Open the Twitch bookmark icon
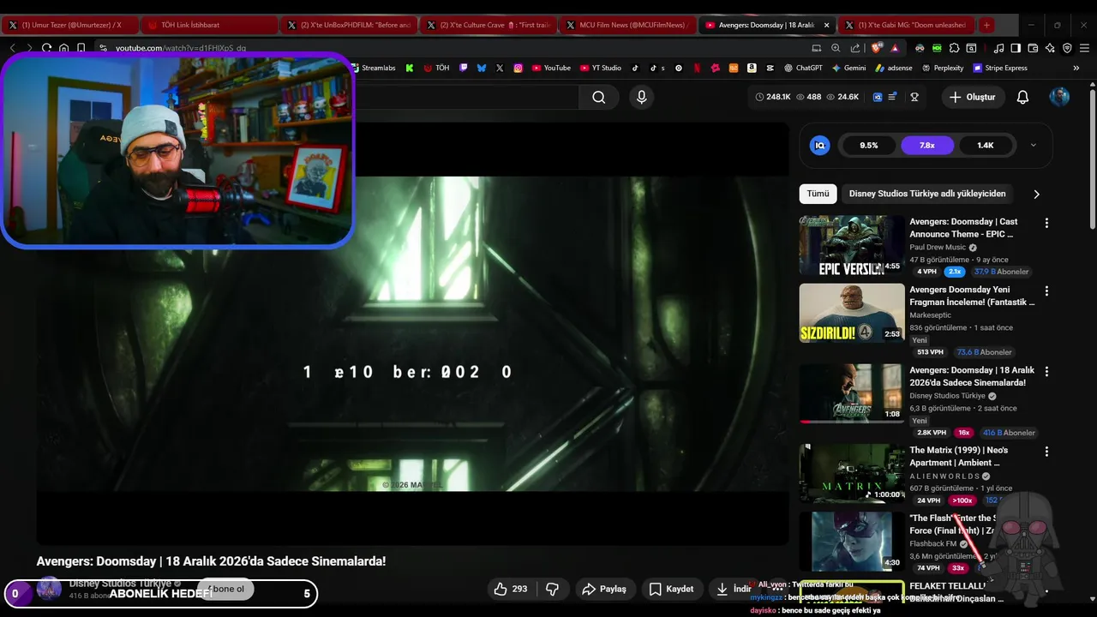Screen dimensions: 1097x617 click(464, 68)
